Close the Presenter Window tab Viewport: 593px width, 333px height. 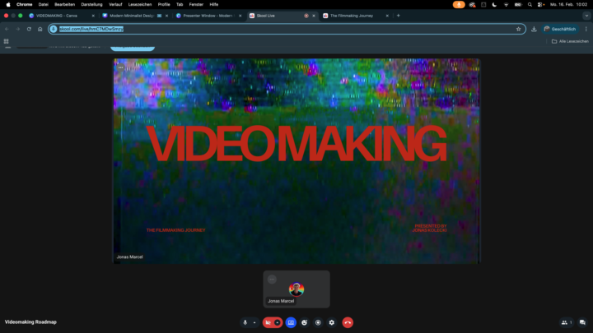(x=240, y=16)
